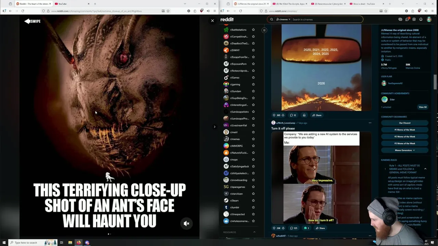Open Reddit notifications bell
Viewport: 438px width, 246px height.
[421, 19]
